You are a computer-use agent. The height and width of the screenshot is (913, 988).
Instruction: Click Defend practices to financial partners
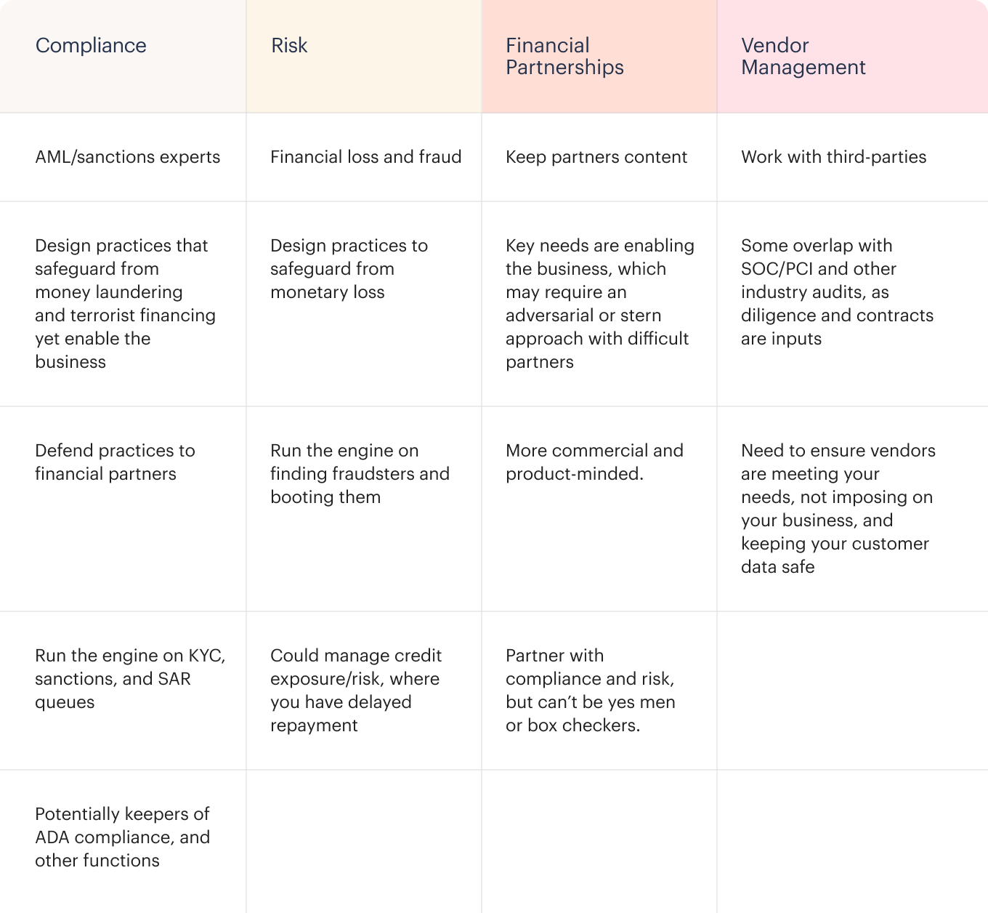pos(115,462)
